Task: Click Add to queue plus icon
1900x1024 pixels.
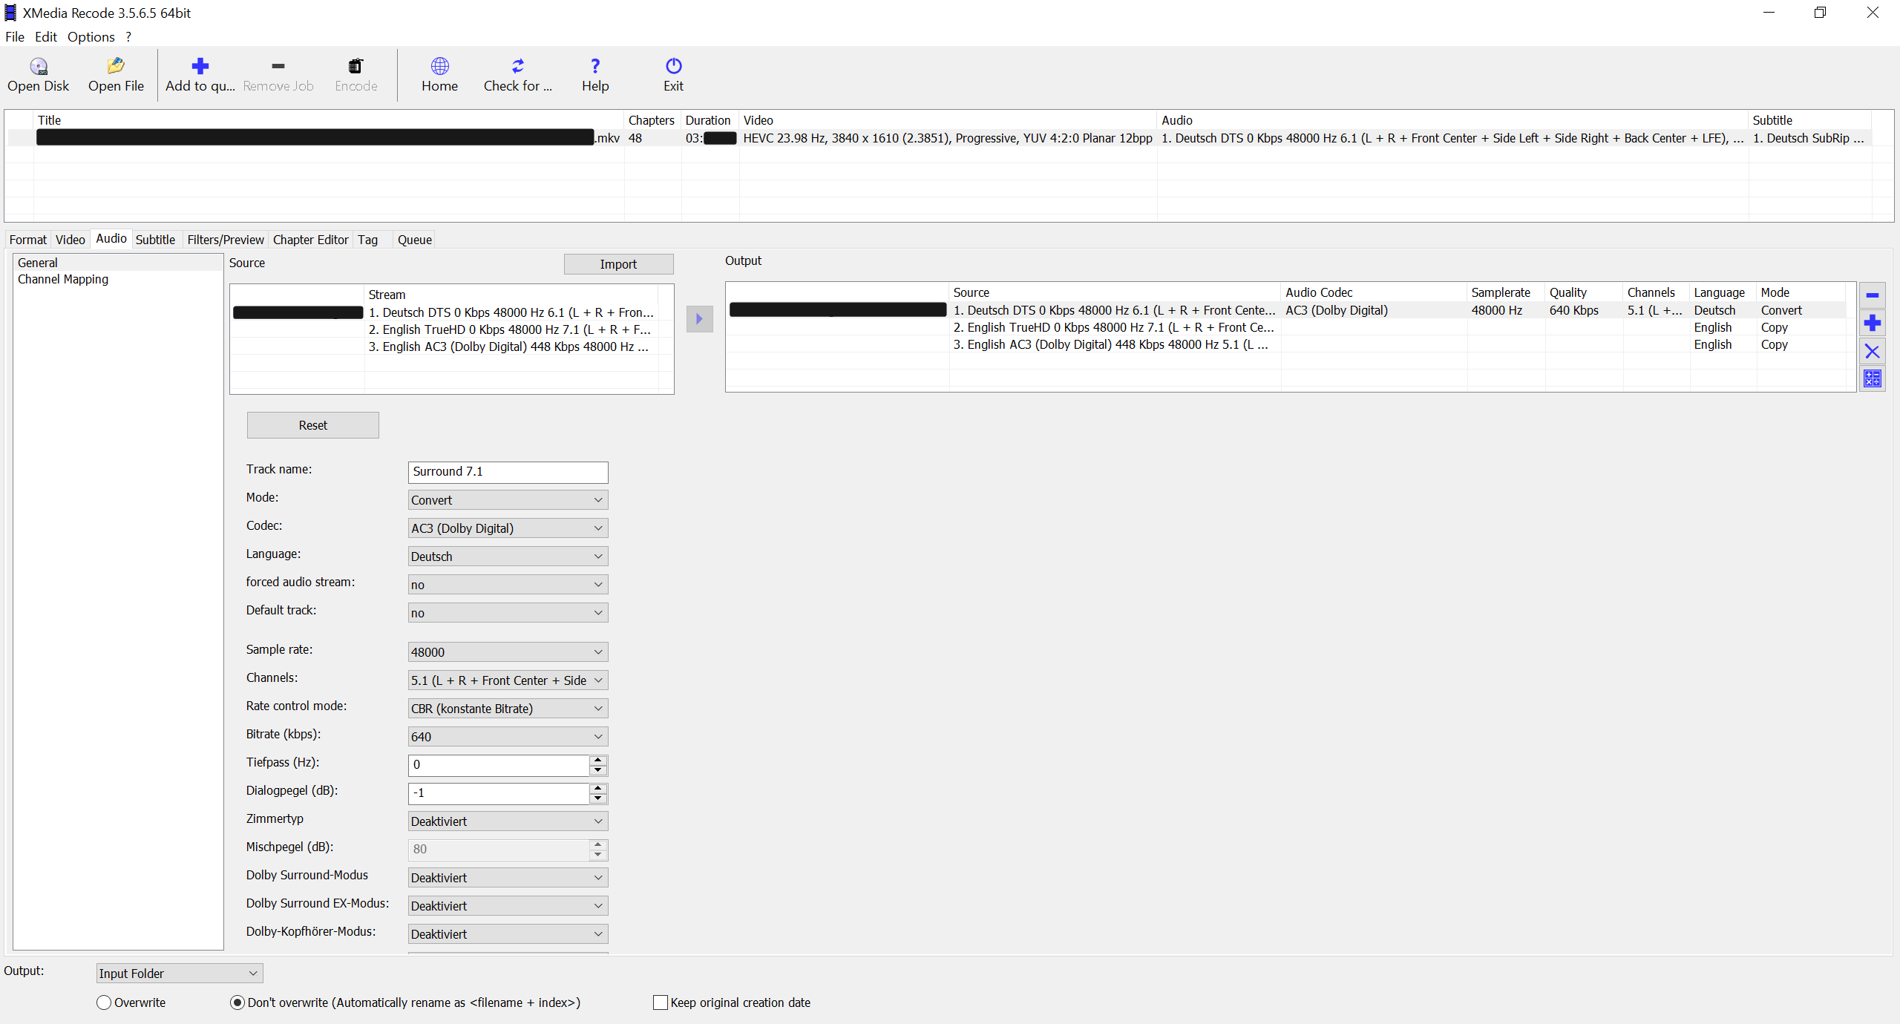Action: (x=200, y=67)
